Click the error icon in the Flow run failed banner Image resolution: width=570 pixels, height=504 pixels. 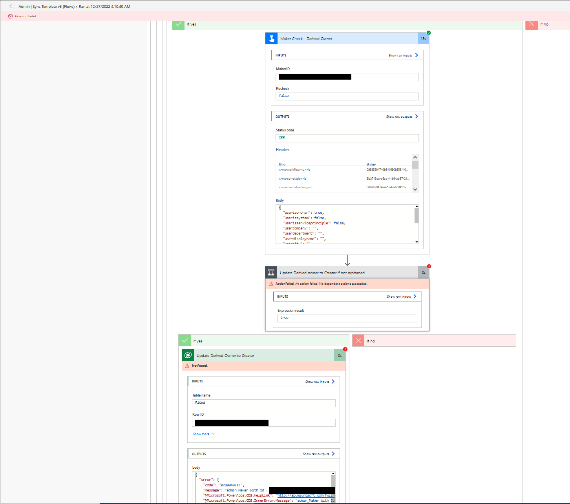click(10, 16)
